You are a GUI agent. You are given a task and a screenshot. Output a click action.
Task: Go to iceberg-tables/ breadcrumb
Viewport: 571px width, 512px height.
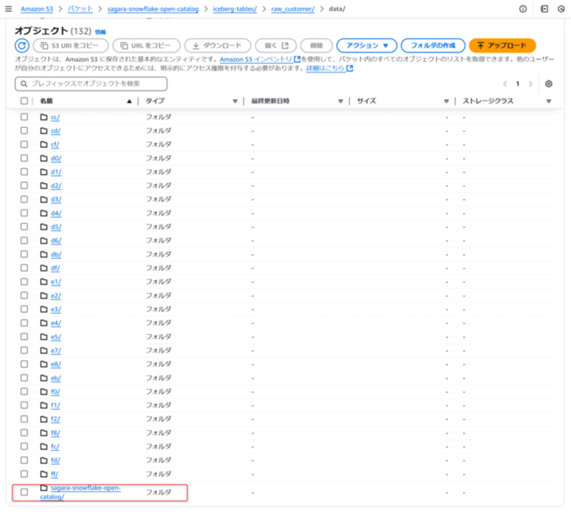tap(235, 9)
